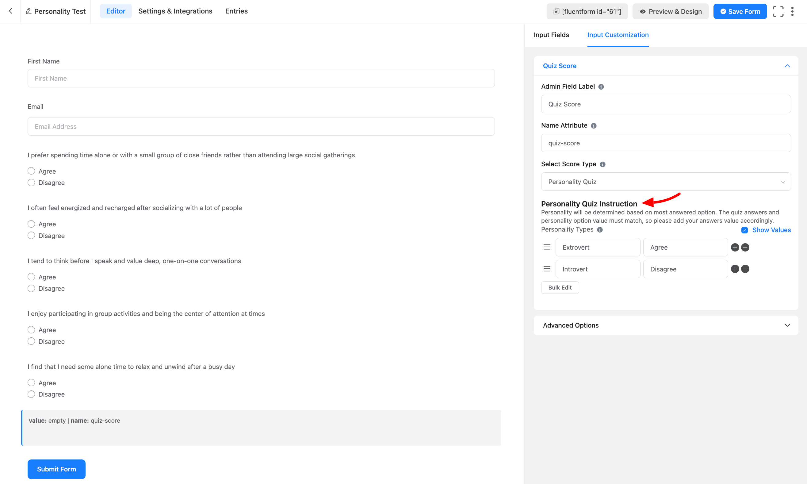Click the info icon beside Admin Field Label
807x484 pixels.
(601, 87)
